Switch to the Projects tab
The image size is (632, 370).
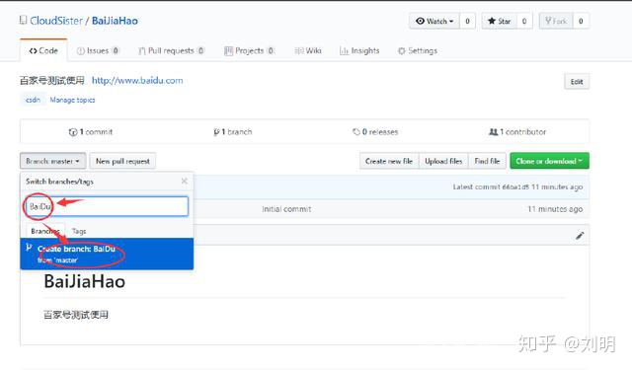pyautogui.click(x=249, y=50)
